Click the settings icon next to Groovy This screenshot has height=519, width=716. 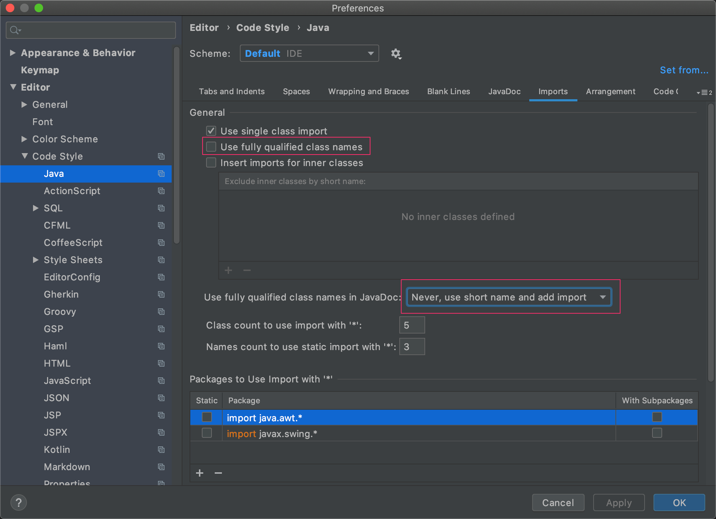coord(161,312)
